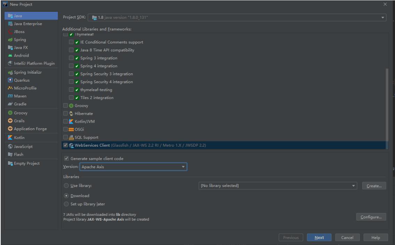Open the No library selected dropdown
The width and height of the screenshot is (395, 245).
click(278, 186)
